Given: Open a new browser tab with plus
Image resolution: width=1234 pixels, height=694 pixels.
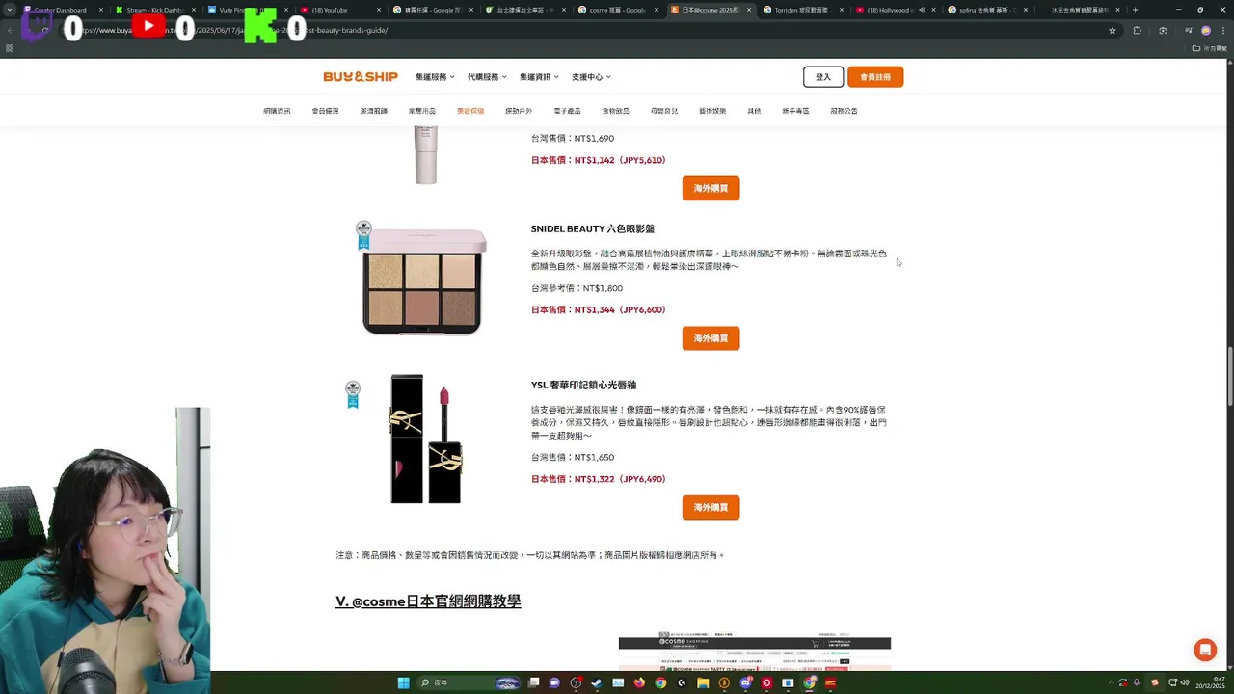Looking at the screenshot, I should (1135, 10).
